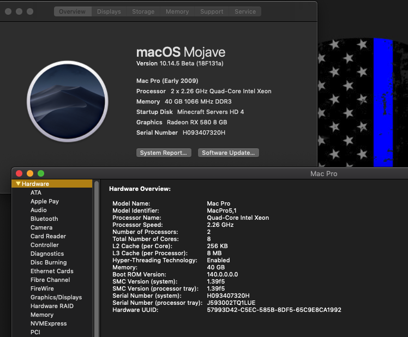The width and height of the screenshot is (408, 337).
Task: Open the Displays tab
Action: point(109,11)
